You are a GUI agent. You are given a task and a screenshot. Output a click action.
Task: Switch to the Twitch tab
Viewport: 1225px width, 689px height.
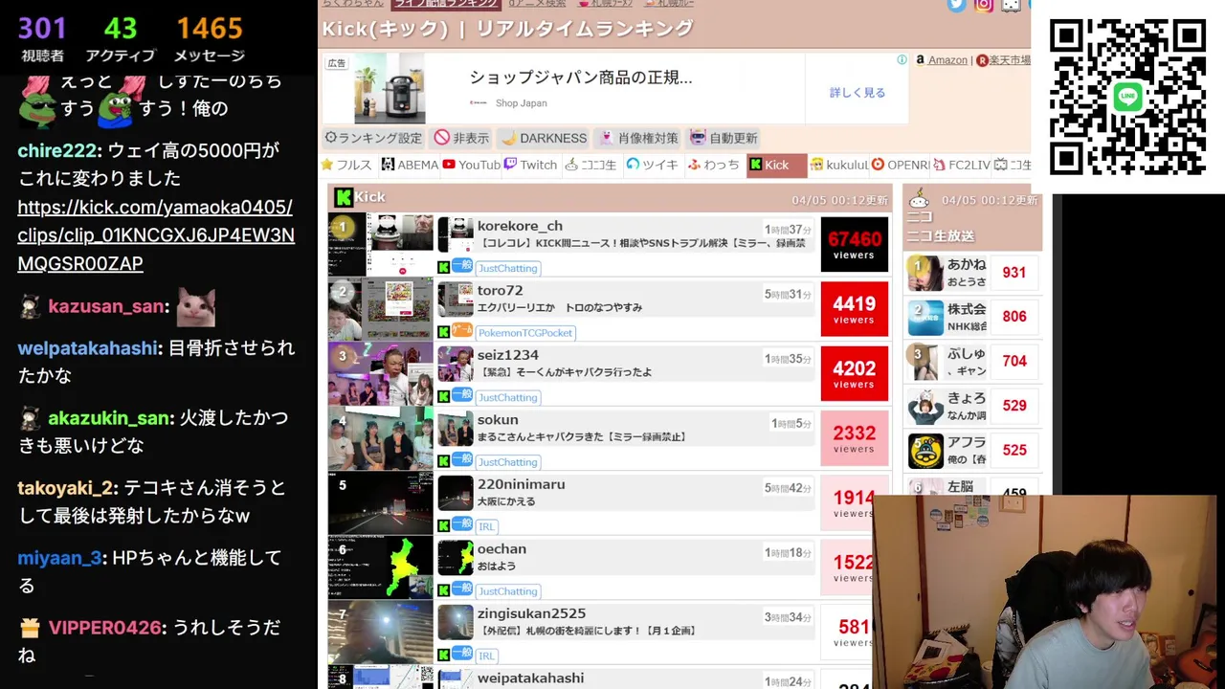click(530, 165)
